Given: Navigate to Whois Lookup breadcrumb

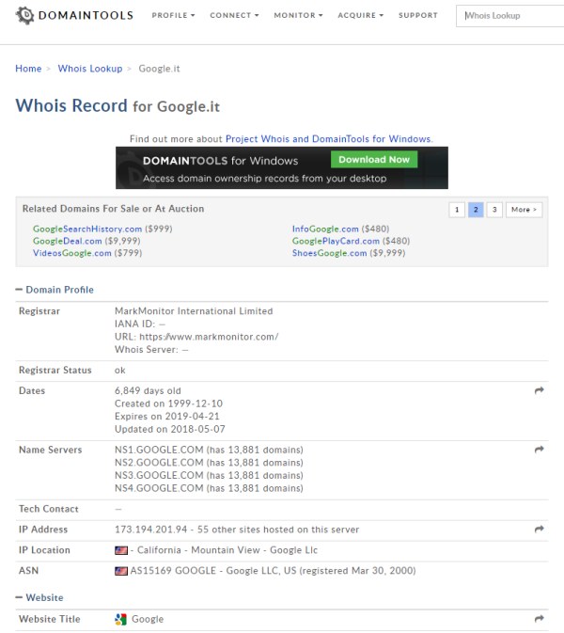Looking at the screenshot, I should pos(90,69).
